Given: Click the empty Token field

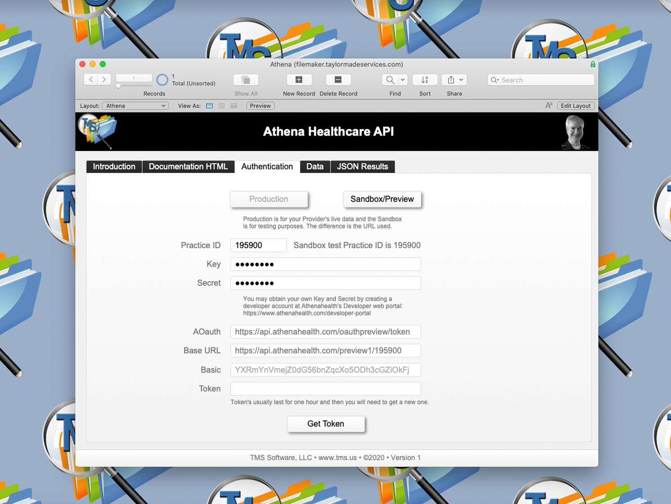Looking at the screenshot, I should 326,389.
